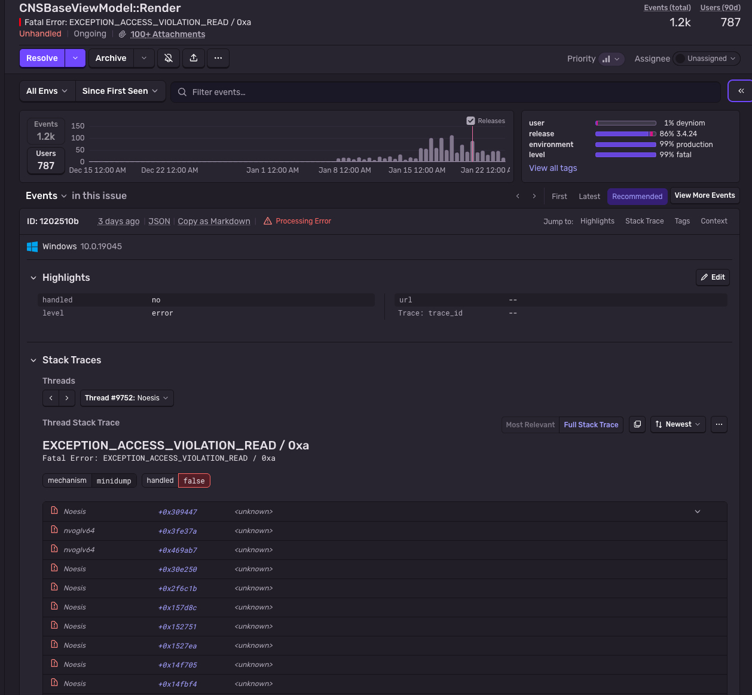Collapse the Stack Traces section
Screen dimensions: 752x695
(33, 360)
